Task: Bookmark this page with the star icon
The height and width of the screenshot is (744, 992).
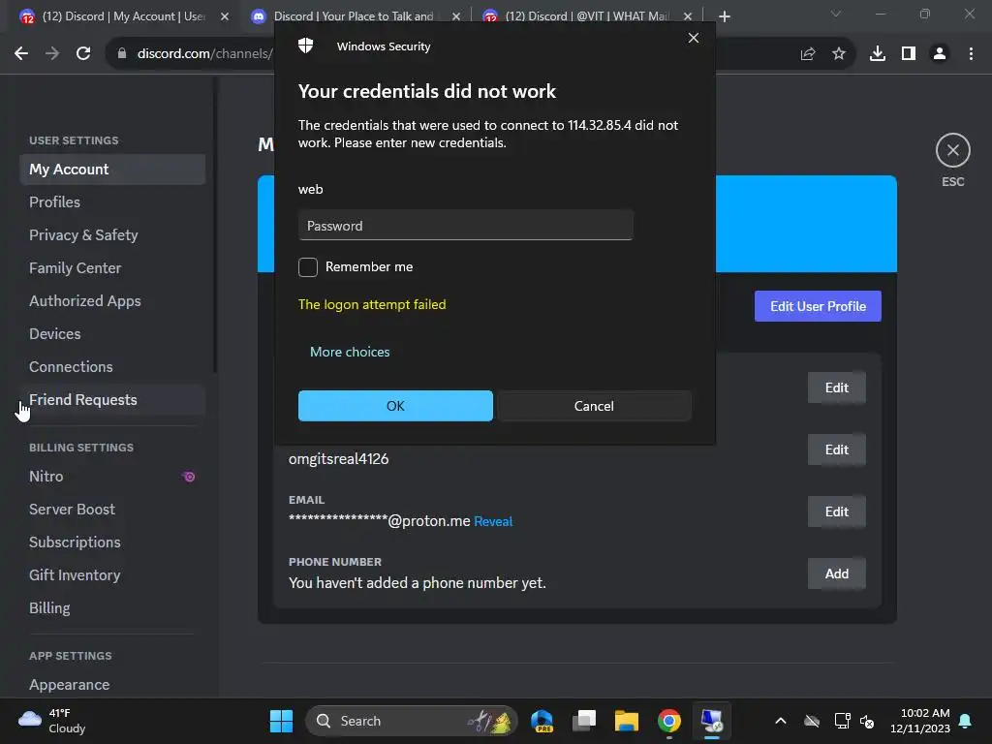Action: tap(839, 54)
